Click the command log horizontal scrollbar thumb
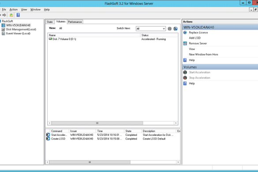258x172 pixels. pyautogui.click(x=90, y=162)
